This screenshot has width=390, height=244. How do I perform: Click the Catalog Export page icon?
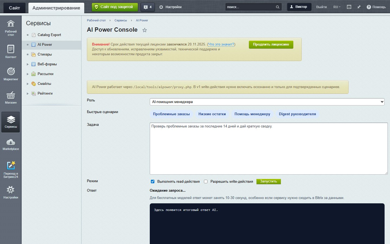[x=34, y=35]
